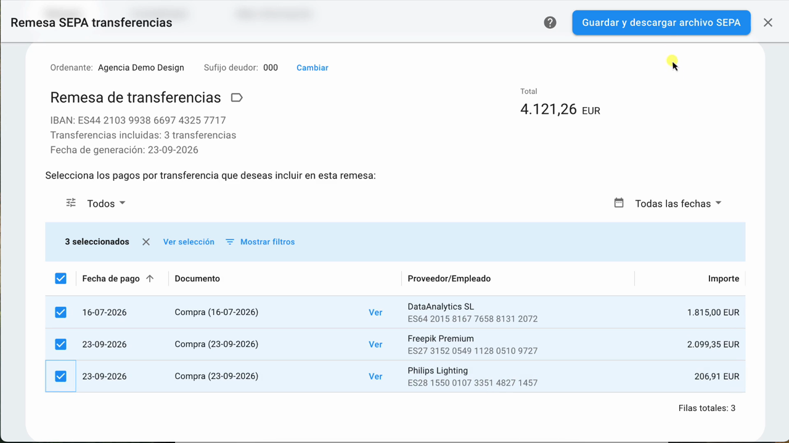Viewport: 789px width, 443px height.
Task: Click Guardar y descargar archivo SEPA
Action: (x=661, y=23)
